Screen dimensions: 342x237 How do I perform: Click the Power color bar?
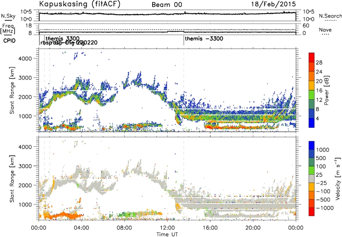(x=312, y=90)
